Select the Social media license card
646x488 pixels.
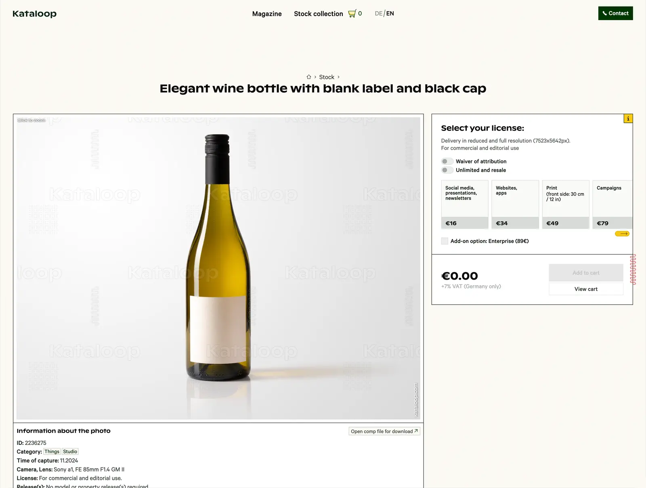coord(465,205)
